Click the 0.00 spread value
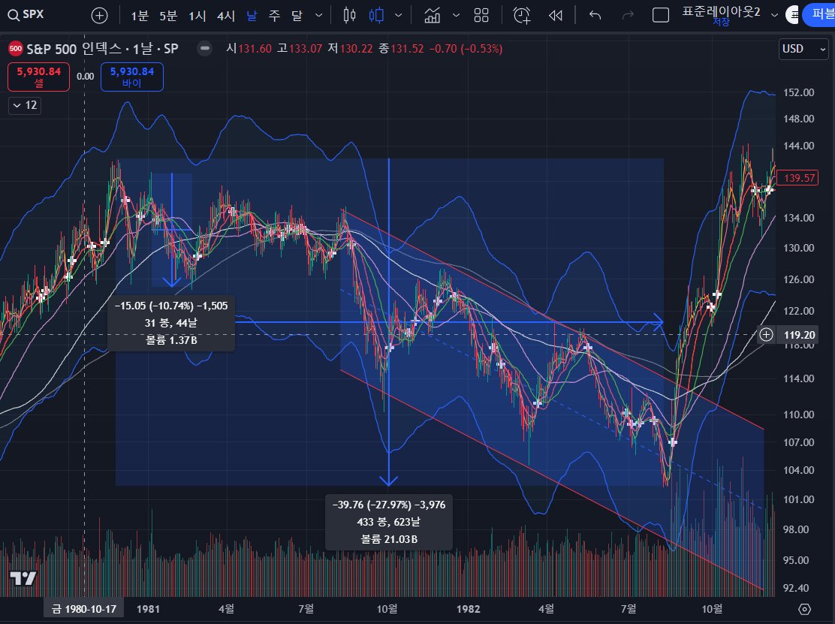The height and width of the screenshot is (624, 835). 85,77
